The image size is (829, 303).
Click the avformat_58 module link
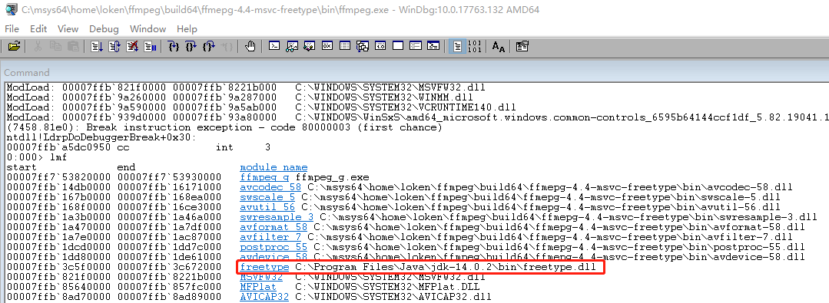pos(274,227)
